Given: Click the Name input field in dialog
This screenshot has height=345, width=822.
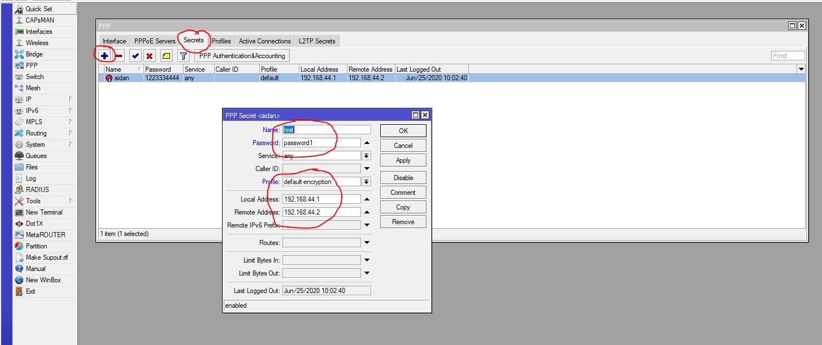Looking at the screenshot, I should (327, 130).
